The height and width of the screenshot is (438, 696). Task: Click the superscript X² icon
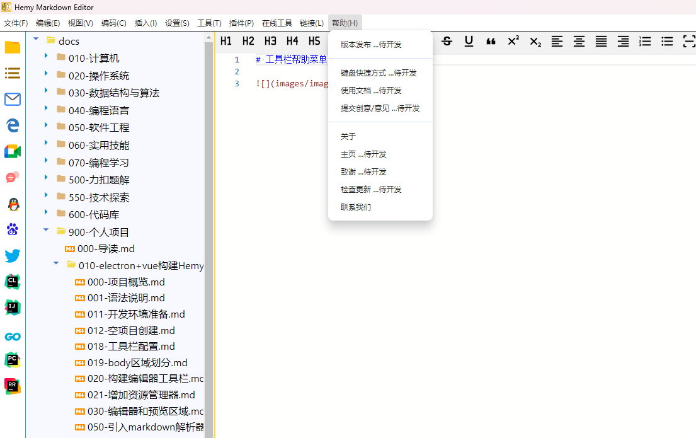coord(513,41)
